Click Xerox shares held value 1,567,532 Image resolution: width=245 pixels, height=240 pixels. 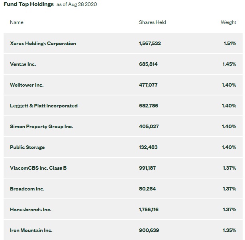(x=150, y=44)
